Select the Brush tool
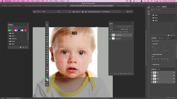The height and width of the screenshot is (99, 177). coord(47,44)
